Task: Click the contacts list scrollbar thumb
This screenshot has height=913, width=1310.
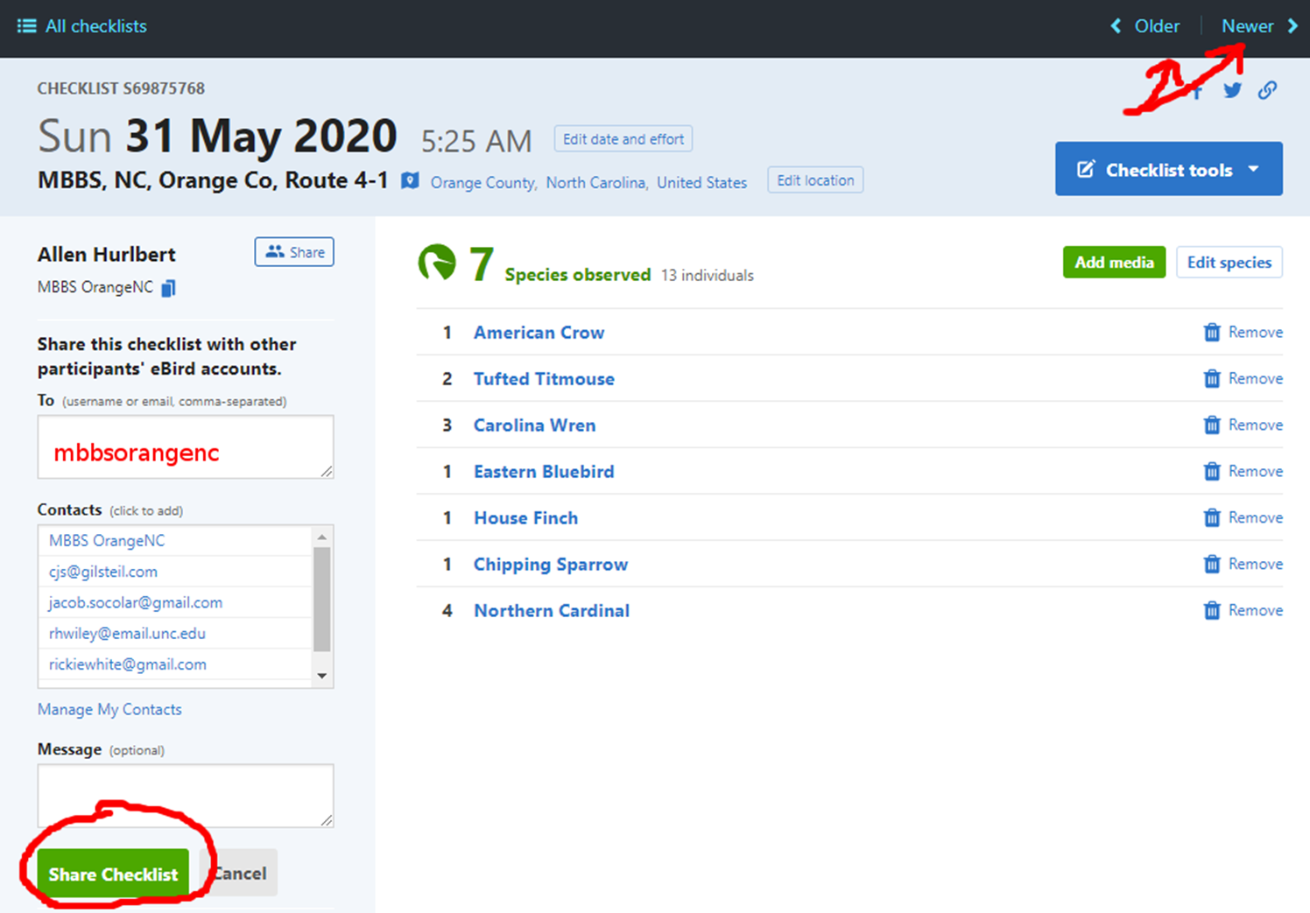Action: tap(322, 600)
